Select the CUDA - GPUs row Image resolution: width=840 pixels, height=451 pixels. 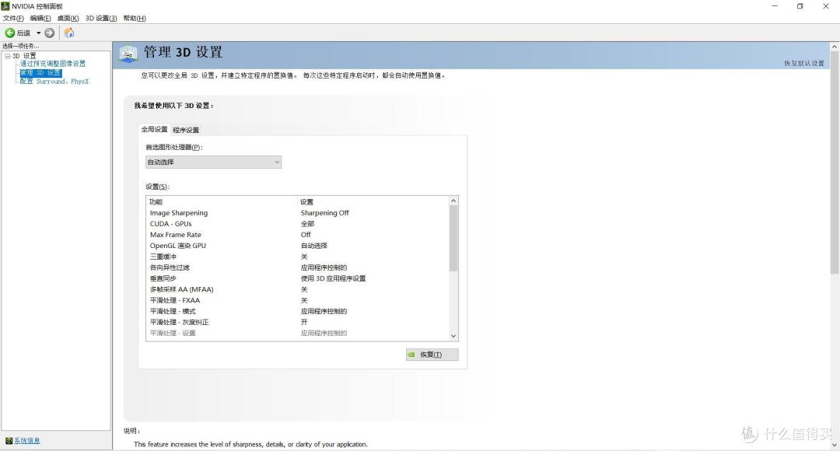click(x=297, y=224)
